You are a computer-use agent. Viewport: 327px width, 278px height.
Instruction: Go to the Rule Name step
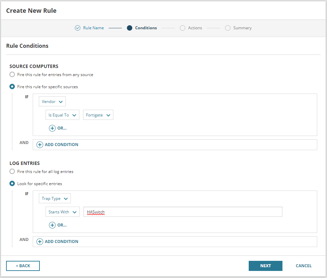pos(93,28)
